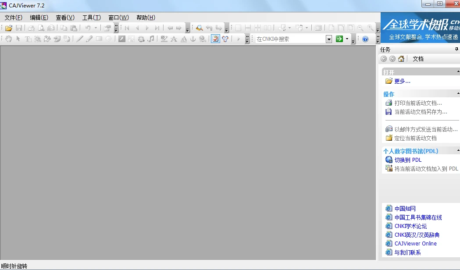Select the text selection tool

[x=28, y=39]
